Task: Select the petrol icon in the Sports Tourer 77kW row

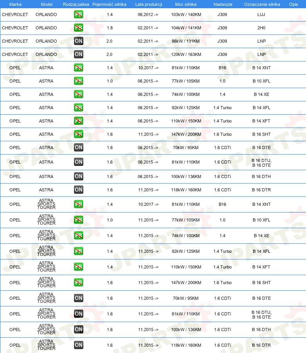Action: [78, 220]
